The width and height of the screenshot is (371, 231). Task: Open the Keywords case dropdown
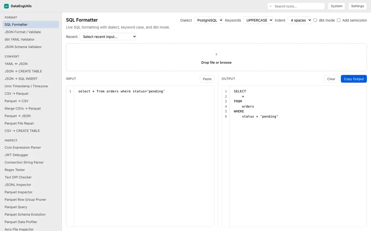point(258,20)
